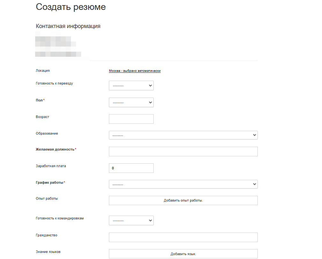Click the 'Контактная информация' section title

point(68,26)
